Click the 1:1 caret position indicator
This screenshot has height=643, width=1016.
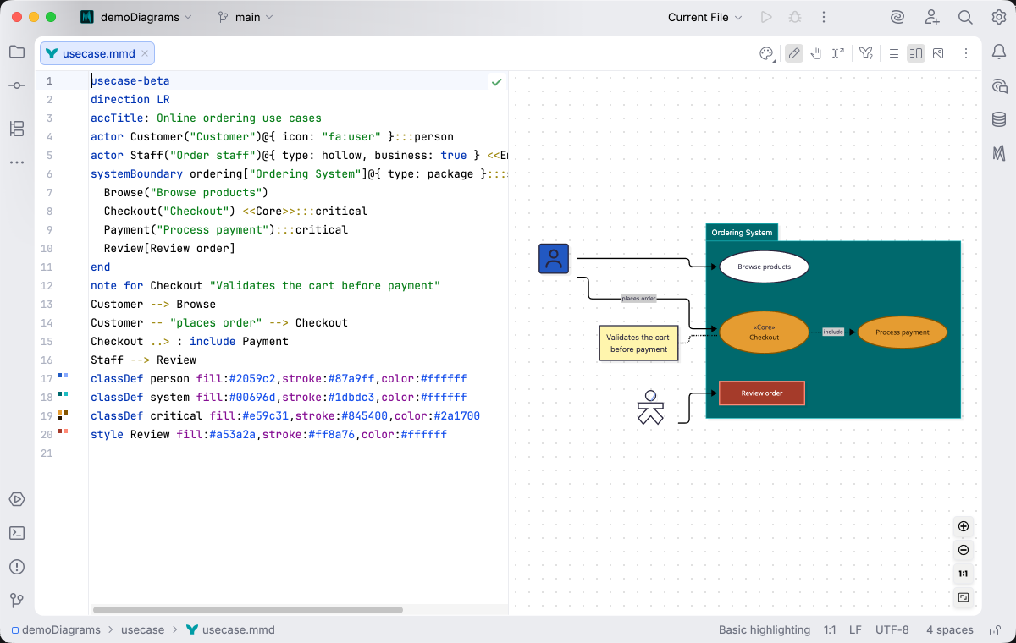(x=830, y=629)
